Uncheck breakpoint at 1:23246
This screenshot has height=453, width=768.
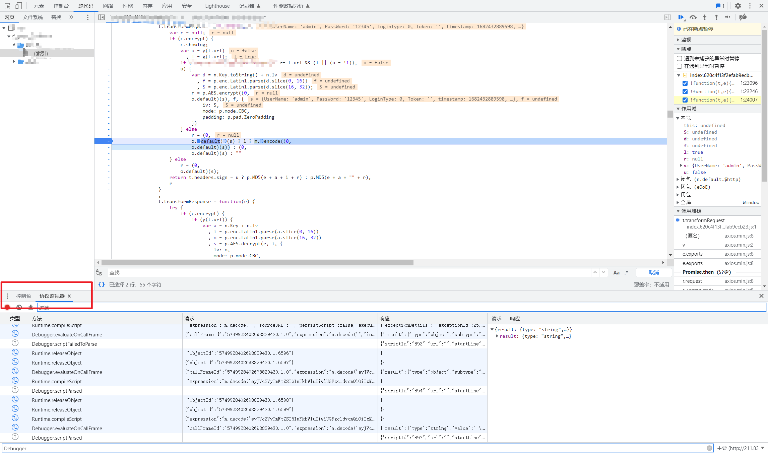pyautogui.click(x=685, y=91)
